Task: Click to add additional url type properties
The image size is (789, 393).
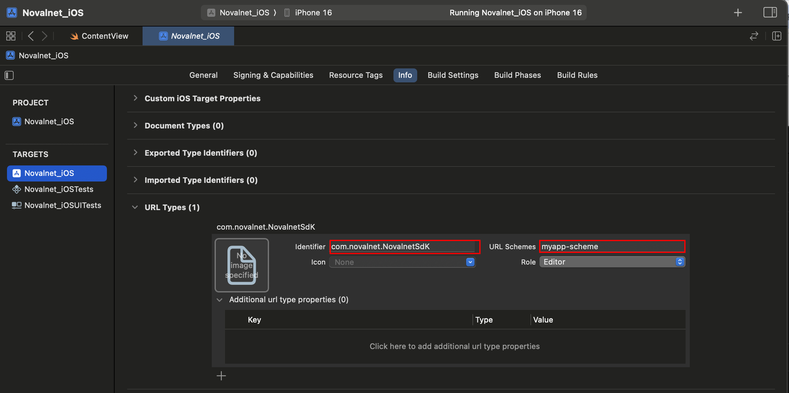Action: (x=454, y=346)
